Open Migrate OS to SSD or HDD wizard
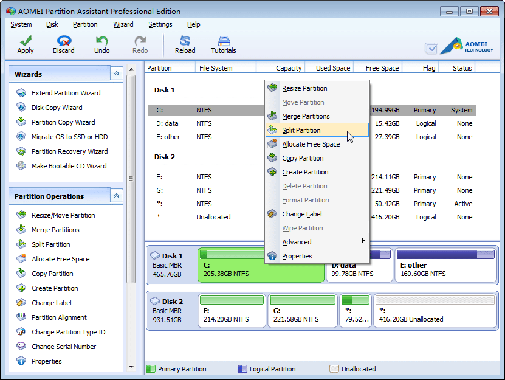This screenshot has width=505, height=380. click(69, 137)
